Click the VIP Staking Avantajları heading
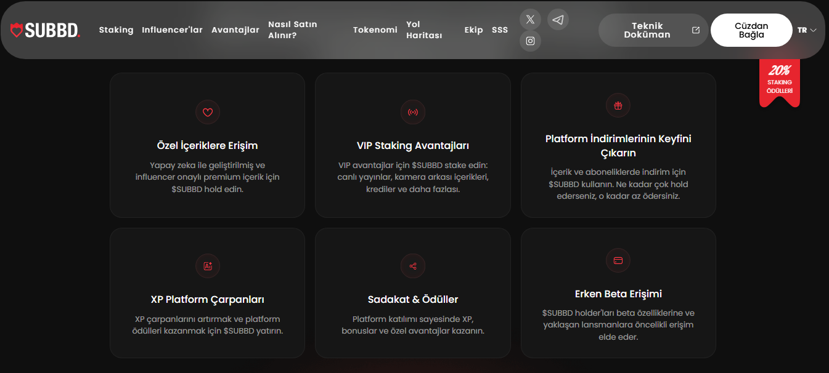The width and height of the screenshot is (829, 373). point(413,146)
